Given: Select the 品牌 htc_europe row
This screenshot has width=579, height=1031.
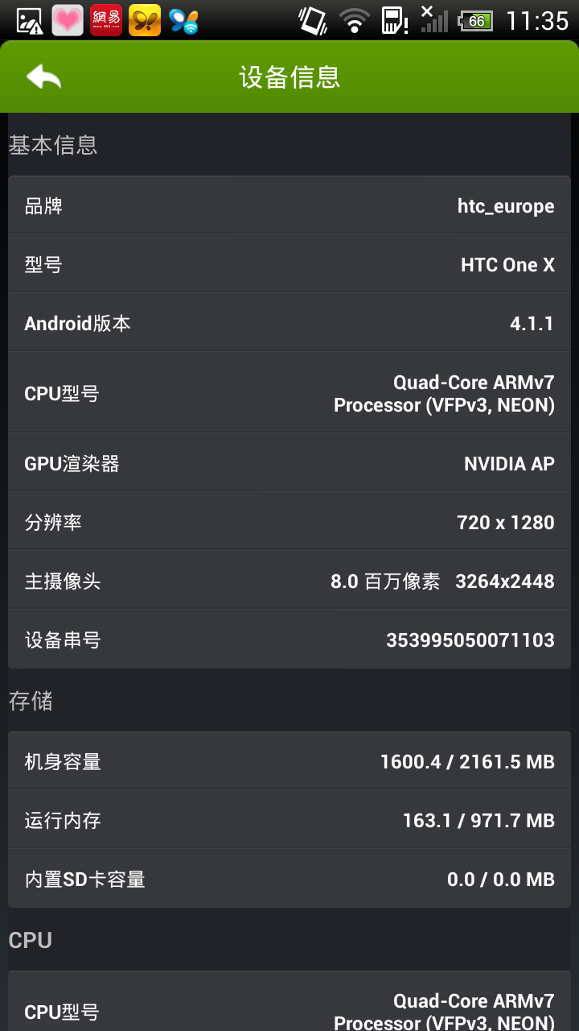Looking at the screenshot, I should pos(289,206).
